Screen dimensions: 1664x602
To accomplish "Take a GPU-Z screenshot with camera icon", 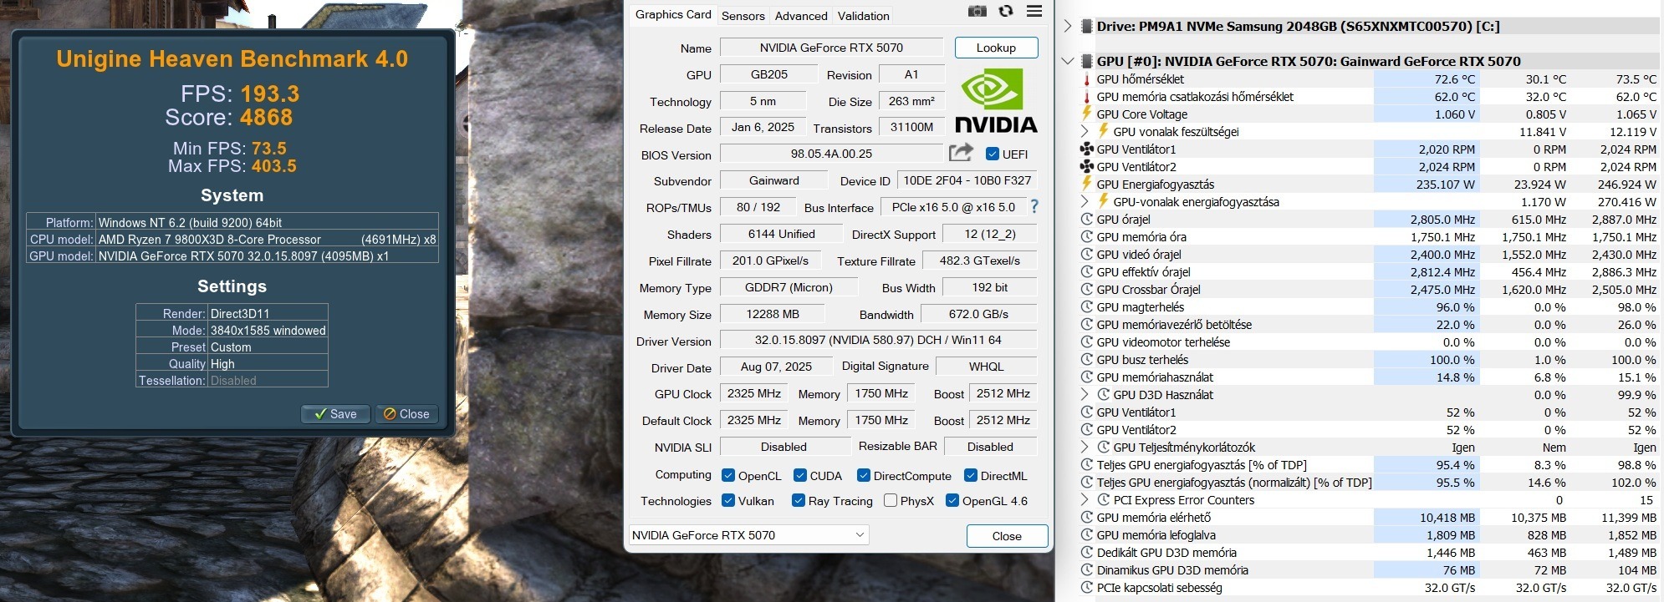I will (977, 11).
